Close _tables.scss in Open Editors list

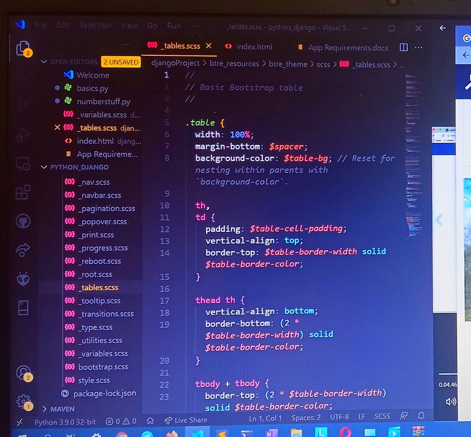click(x=57, y=127)
